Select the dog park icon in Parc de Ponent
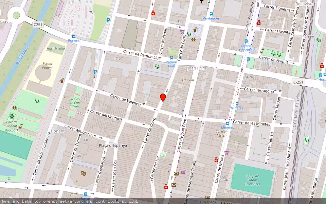326x204 pixels. [12, 116]
